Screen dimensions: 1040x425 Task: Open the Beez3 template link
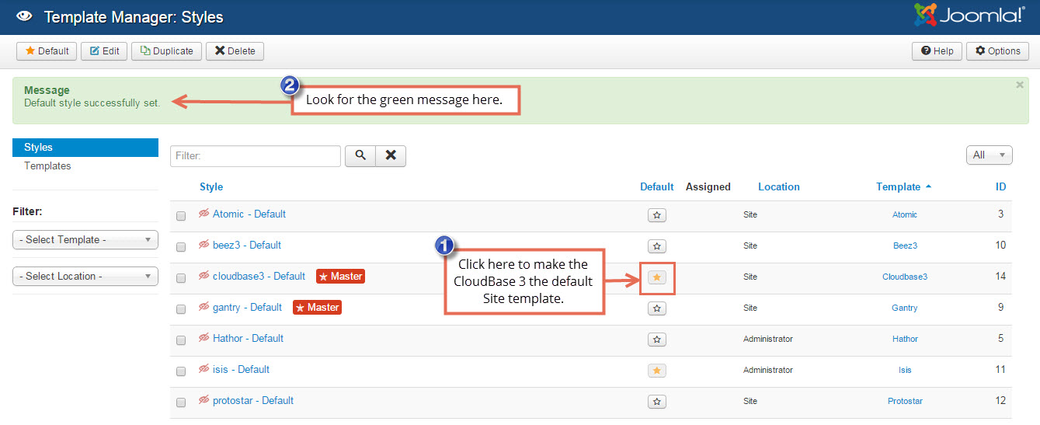coord(905,246)
